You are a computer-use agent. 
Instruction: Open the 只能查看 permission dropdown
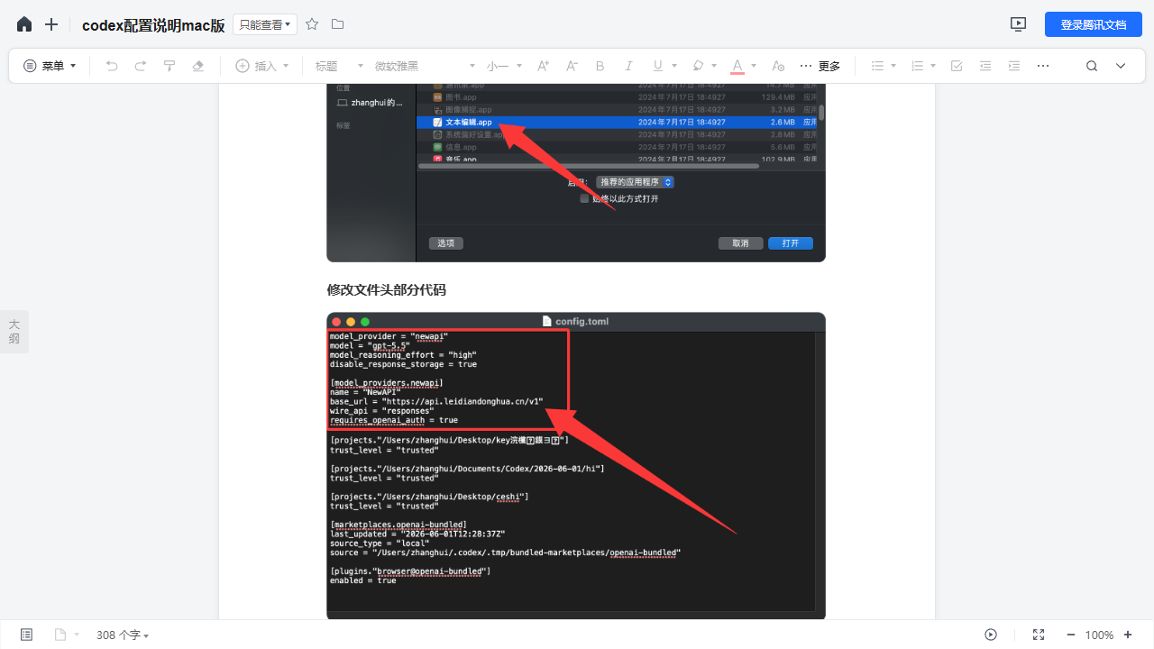(263, 24)
